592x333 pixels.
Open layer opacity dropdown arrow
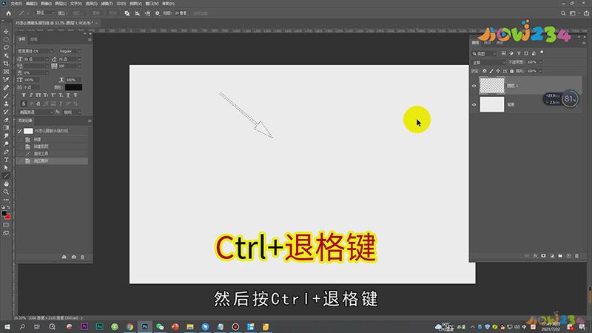point(541,62)
